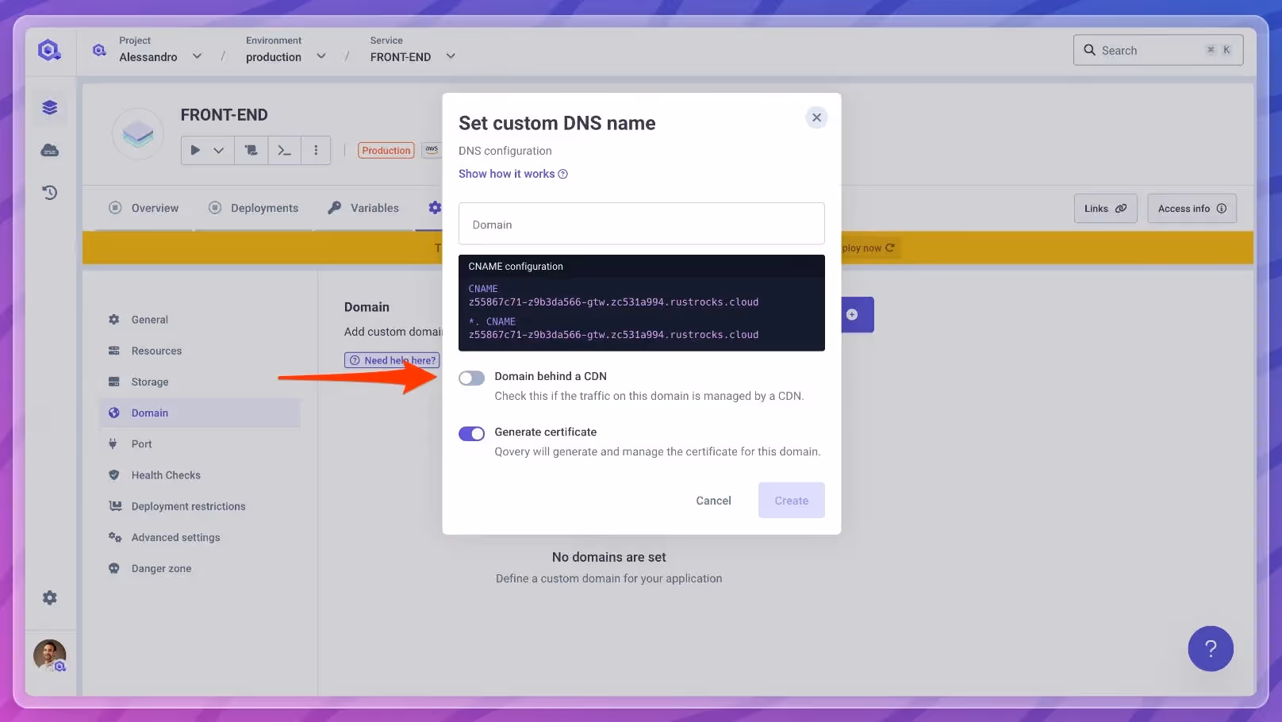The image size is (1282, 722).
Task: Click the Domain input field
Action: click(x=641, y=224)
